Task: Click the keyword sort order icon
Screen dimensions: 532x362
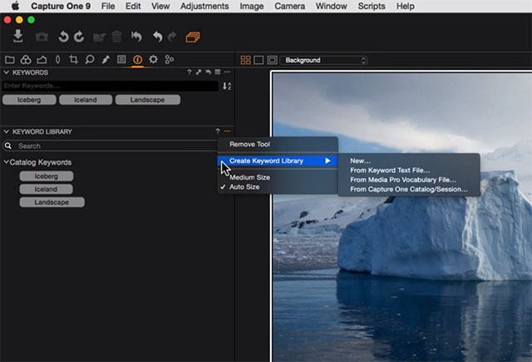Action: [226, 86]
